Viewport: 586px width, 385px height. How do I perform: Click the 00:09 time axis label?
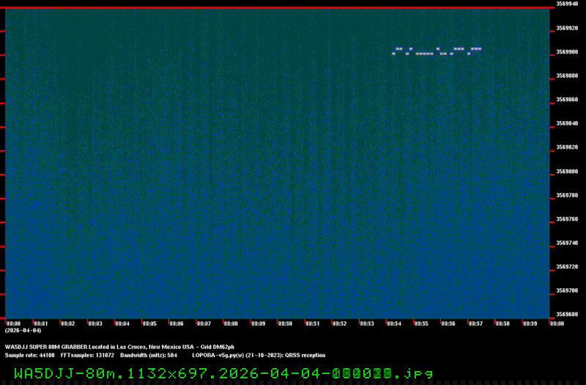pos(257,323)
